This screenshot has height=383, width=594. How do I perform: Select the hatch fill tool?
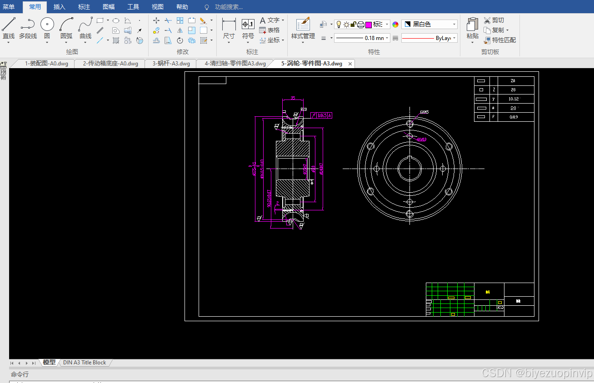(116, 40)
